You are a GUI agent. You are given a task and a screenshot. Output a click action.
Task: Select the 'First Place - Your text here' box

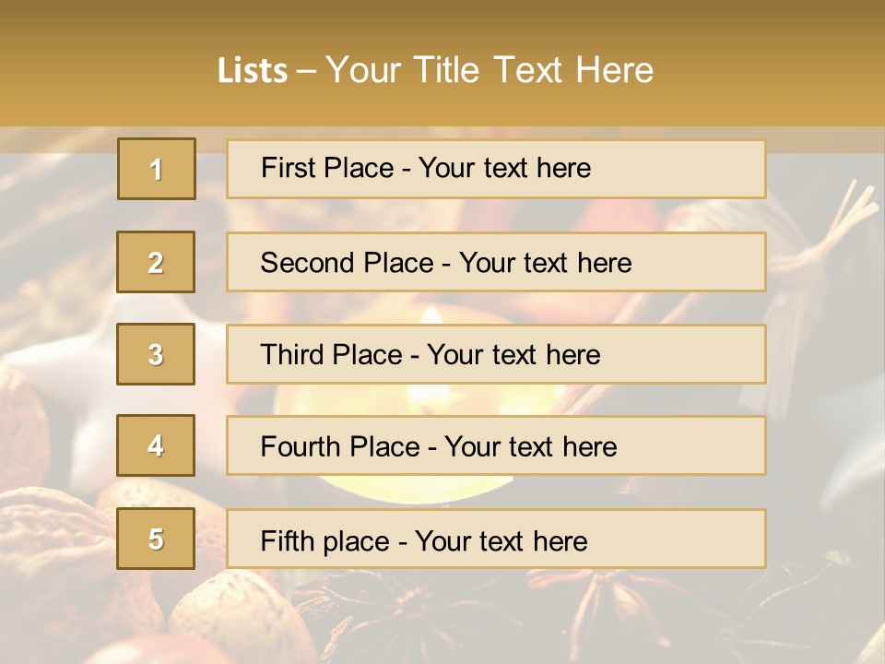coord(496,169)
